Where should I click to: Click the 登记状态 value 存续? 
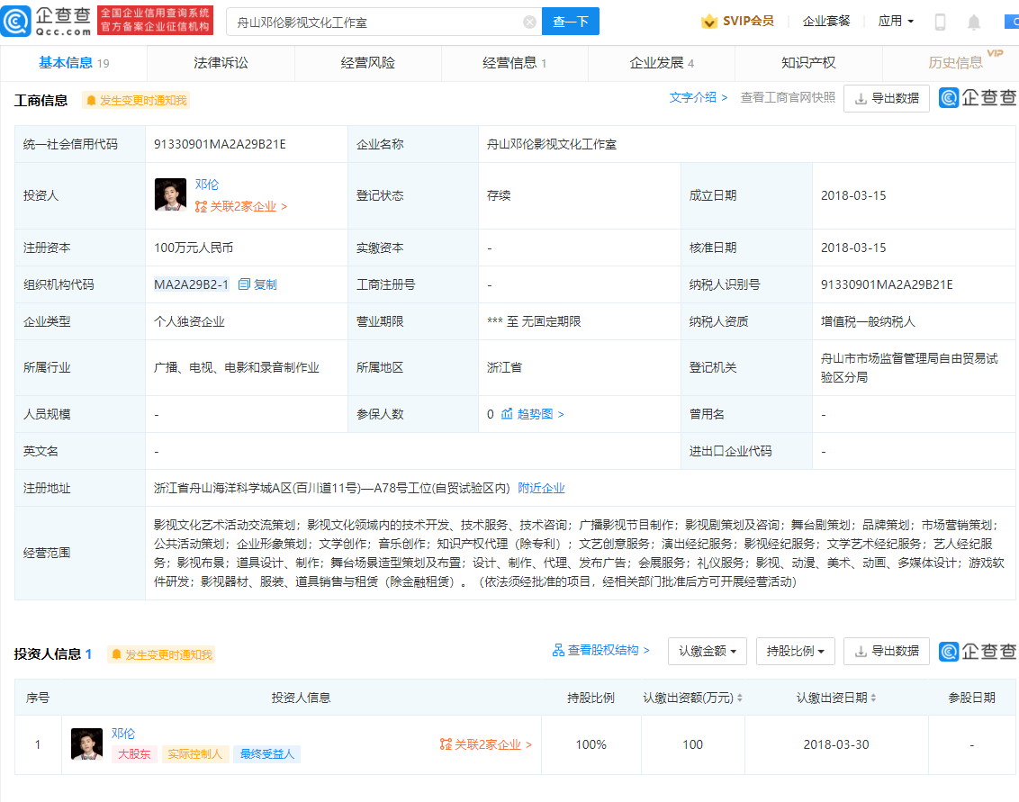[x=499, y=195]
